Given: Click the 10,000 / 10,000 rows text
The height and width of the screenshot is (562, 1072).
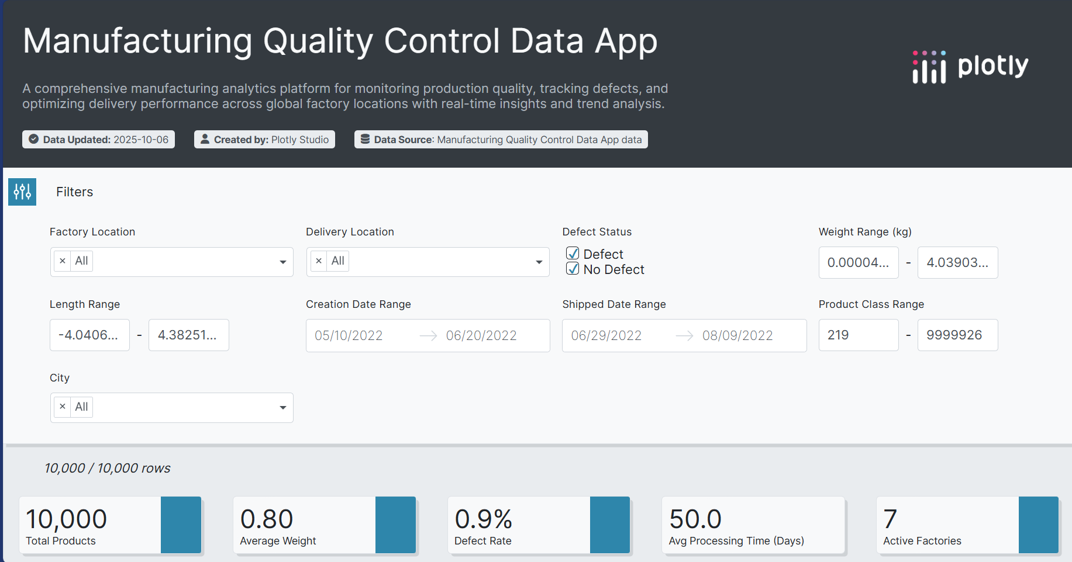Looking at the screenshot, I should point(108,468).
